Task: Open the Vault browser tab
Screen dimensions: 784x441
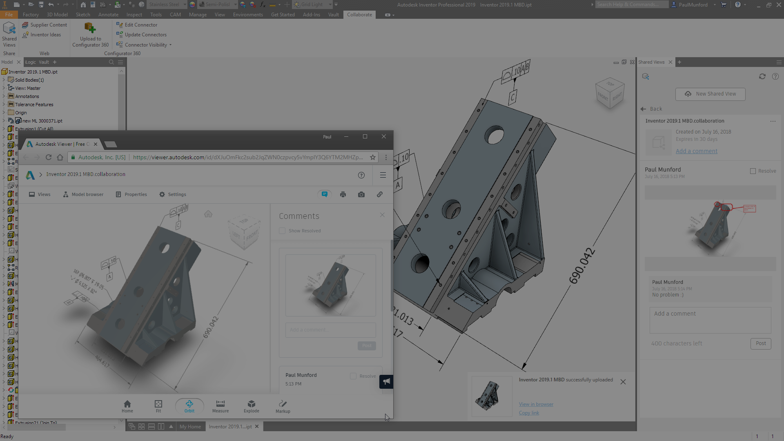Action: [44, 62]
